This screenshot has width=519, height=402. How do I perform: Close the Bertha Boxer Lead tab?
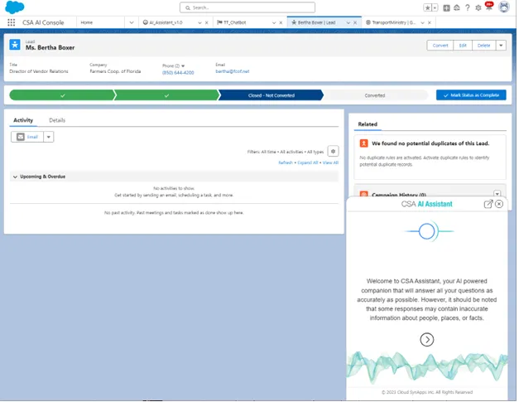coord(357,23)
